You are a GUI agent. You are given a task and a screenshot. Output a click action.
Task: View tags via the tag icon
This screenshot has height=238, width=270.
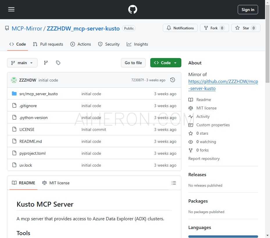point(58,63)
